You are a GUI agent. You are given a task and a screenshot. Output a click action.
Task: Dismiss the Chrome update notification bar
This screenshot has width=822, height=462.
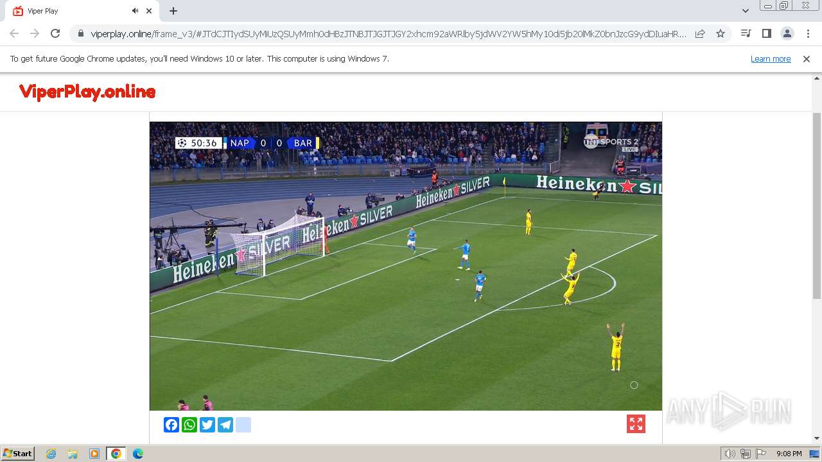click(807, 58)
